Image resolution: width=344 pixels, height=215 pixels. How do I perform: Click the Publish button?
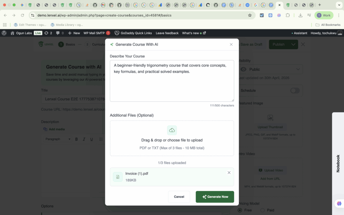(278, 44)
